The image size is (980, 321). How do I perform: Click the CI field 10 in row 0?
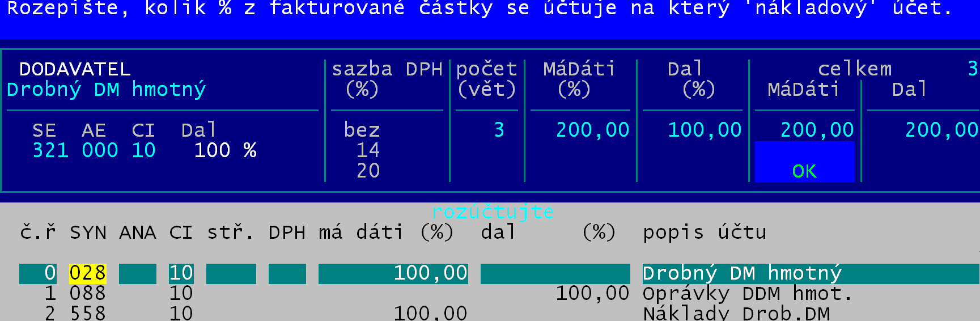pyautogui.click(x=181, y=273)
